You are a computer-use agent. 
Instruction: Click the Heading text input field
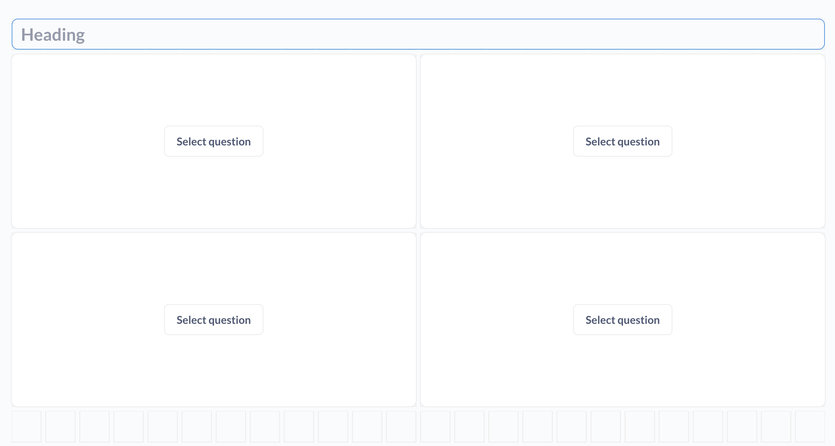(417, 35)
